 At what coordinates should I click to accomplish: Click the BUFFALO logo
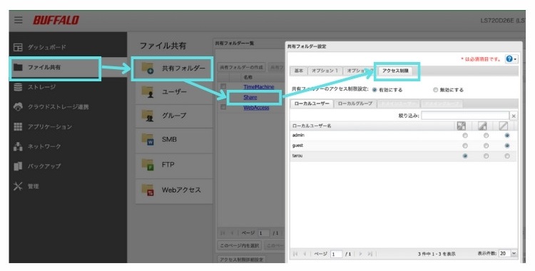click(56, 20)
